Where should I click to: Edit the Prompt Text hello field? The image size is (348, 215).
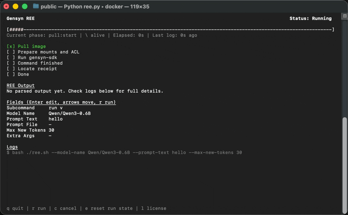click(x=55, y=119)
